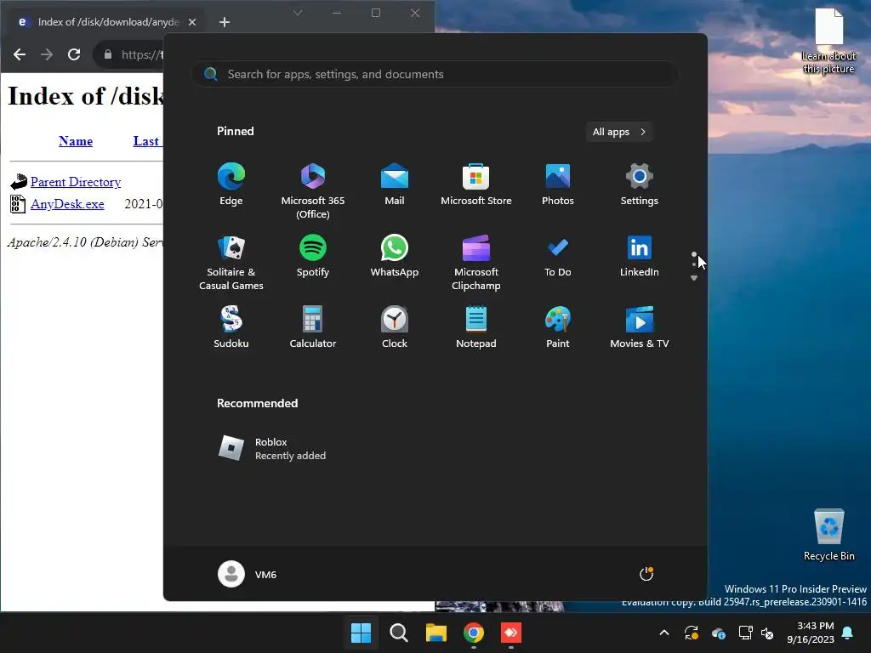This screenshot has width=871, height=653.
Task: Open Microsoft Store
Action: pos(476,185)
